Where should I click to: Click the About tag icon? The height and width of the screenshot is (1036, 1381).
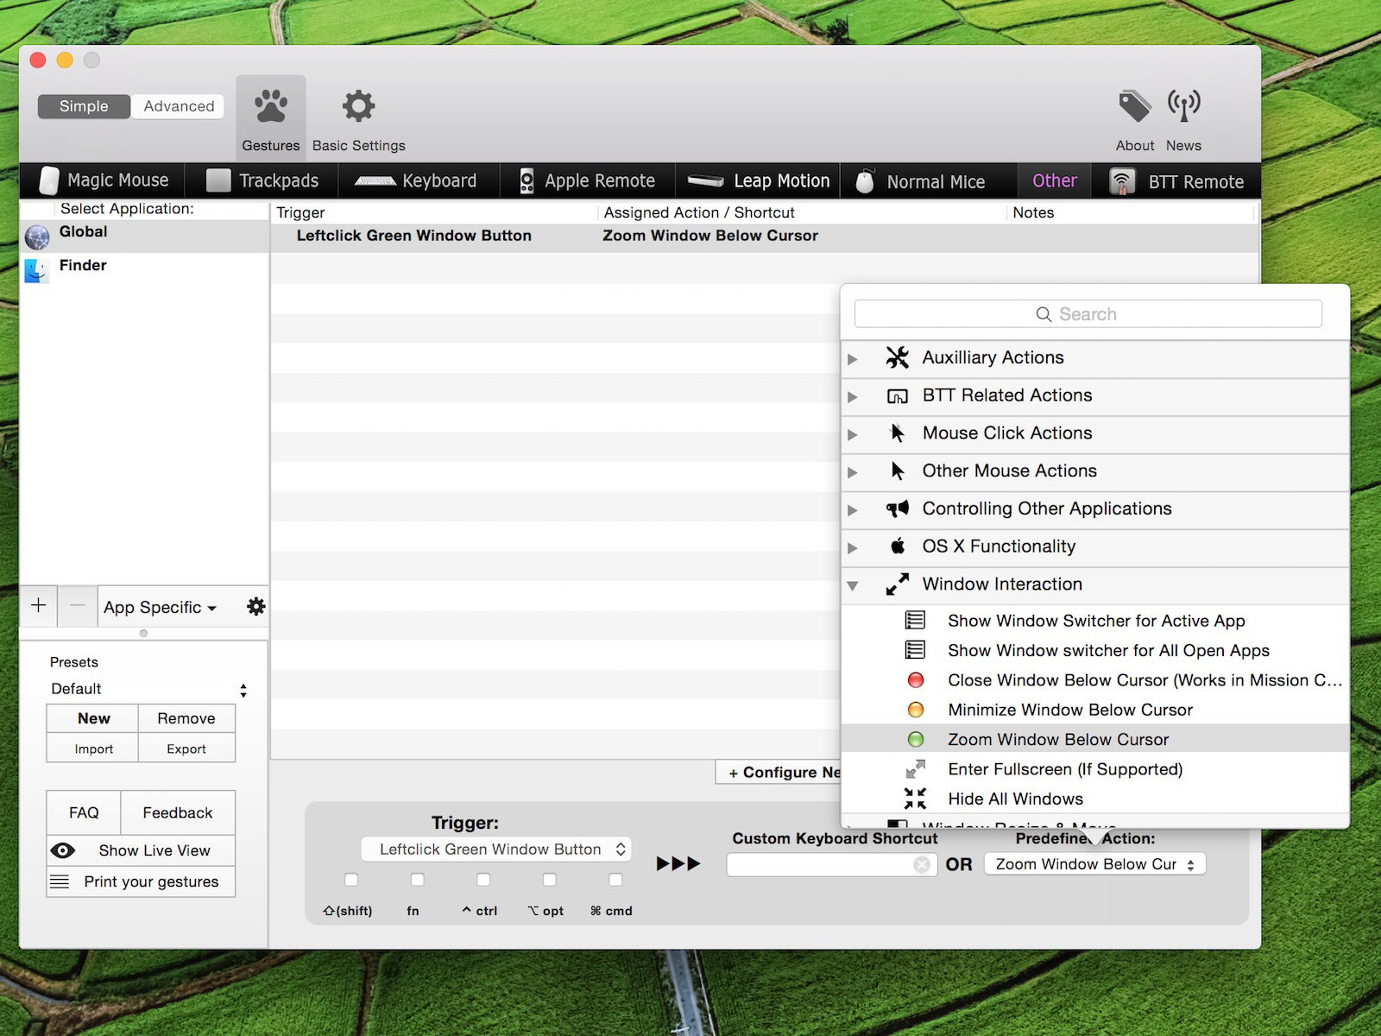coord(1134,106)
